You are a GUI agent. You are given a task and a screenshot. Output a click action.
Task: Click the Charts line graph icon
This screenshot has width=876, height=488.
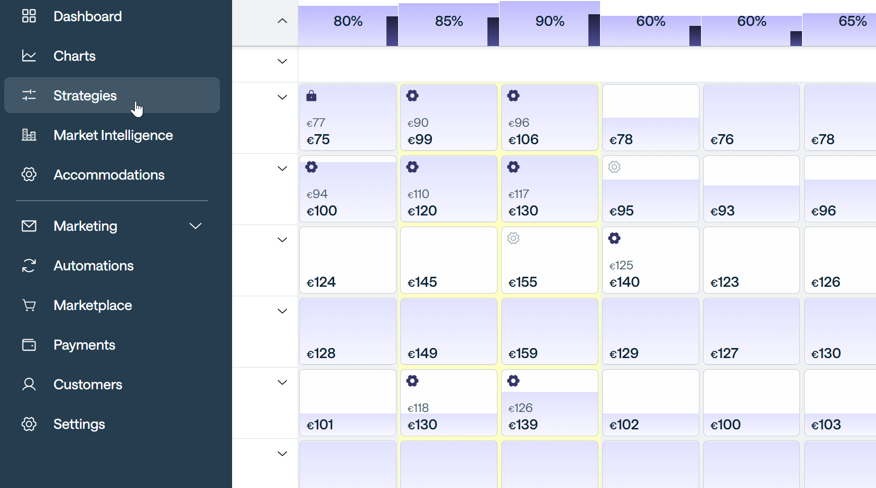pyautogui.click(x=29, y=56)
